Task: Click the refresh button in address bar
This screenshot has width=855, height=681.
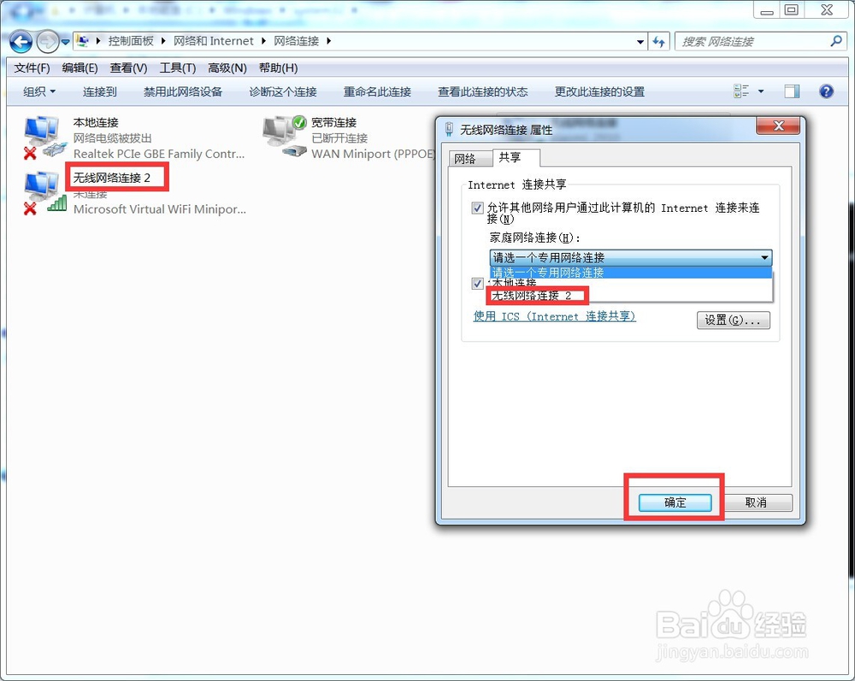Action: 658,41
